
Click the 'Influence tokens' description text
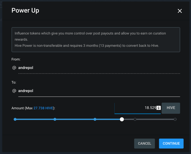tap(90, 36)
